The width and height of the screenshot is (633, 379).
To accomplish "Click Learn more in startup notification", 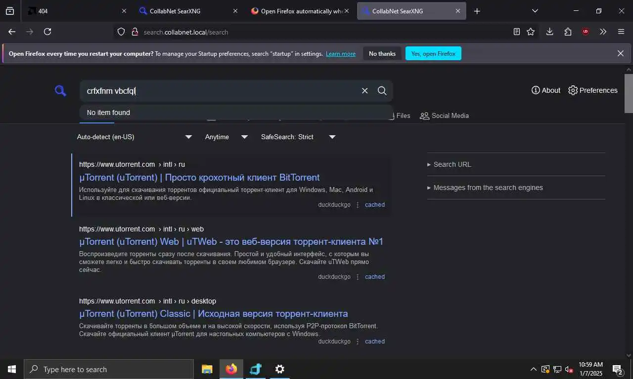I will (x=341, y=54).
